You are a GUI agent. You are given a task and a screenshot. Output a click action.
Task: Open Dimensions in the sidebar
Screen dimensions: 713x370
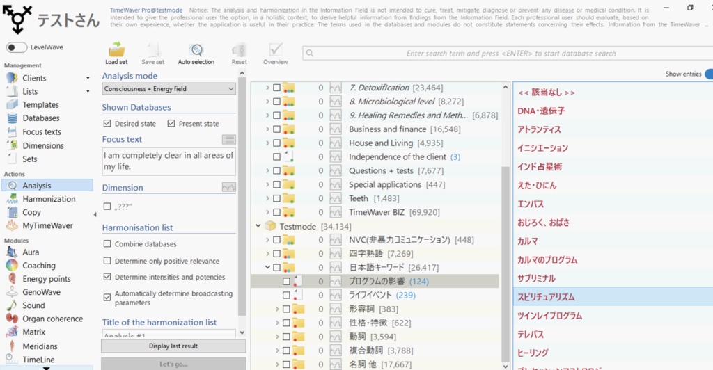pyautogui.click(x=42, y=145)
